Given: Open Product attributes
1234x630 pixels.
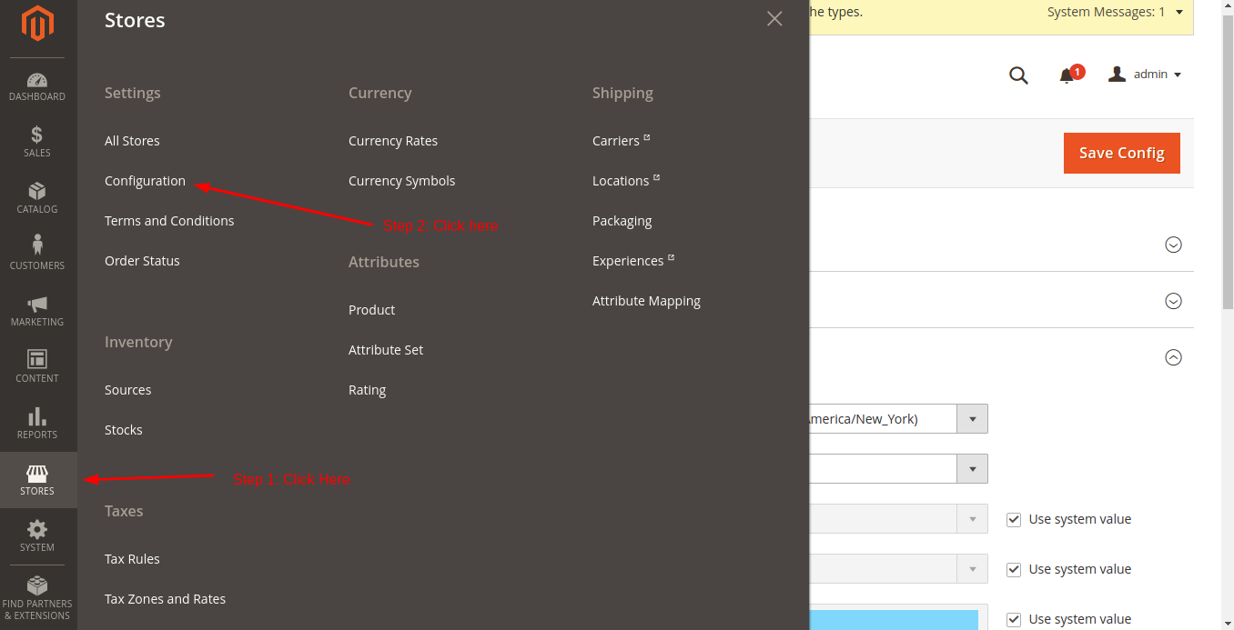Looking at the screenshot, I should click(371, 310).
